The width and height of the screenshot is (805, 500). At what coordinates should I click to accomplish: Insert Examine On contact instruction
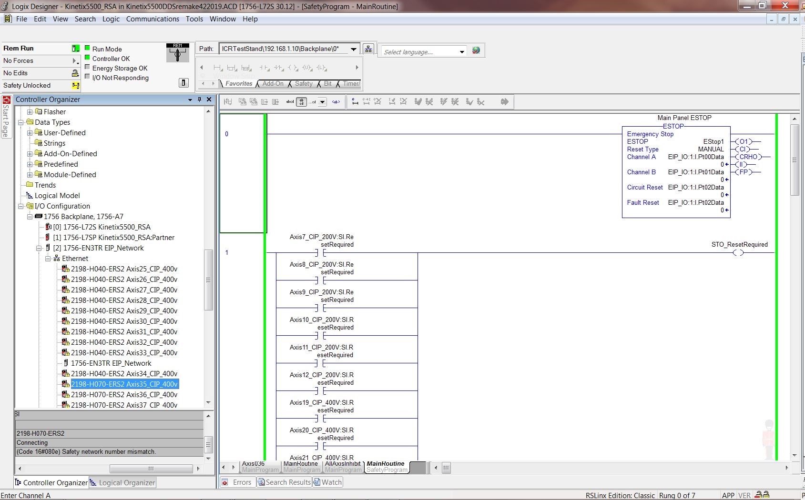pyautogui.click(x=264, y=68)
